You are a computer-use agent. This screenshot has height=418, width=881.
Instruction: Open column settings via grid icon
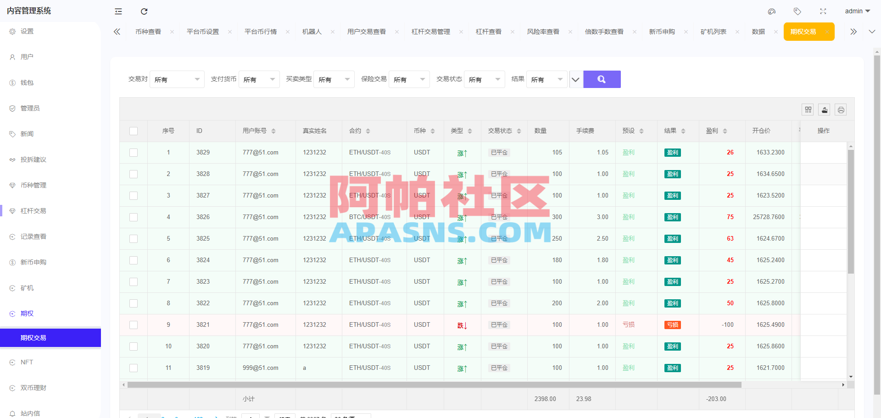tap(808, 110)
